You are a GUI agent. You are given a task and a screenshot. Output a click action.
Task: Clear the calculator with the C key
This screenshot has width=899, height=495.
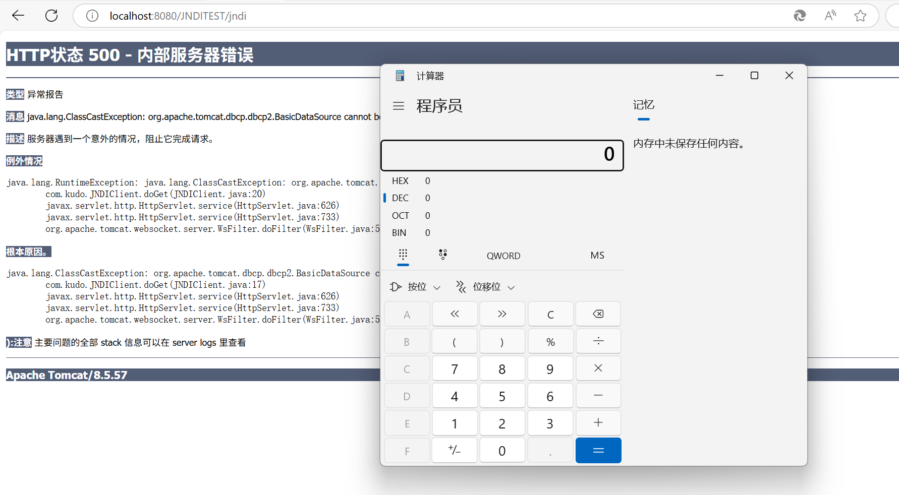point(550,314)
